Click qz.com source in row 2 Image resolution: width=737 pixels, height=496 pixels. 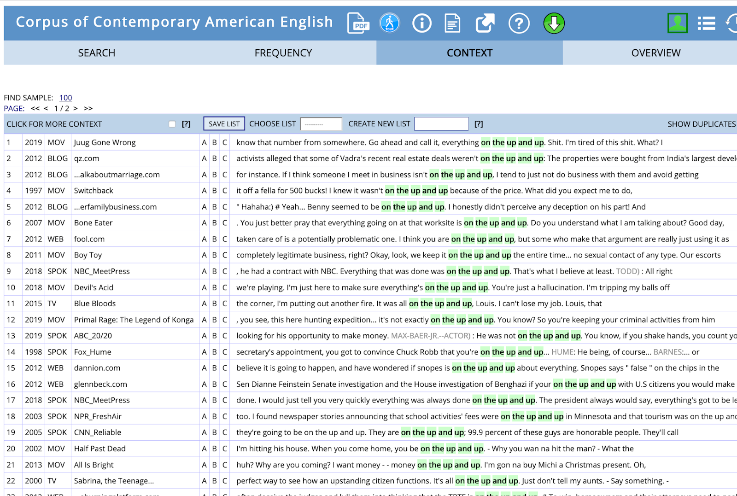(87, 158)
